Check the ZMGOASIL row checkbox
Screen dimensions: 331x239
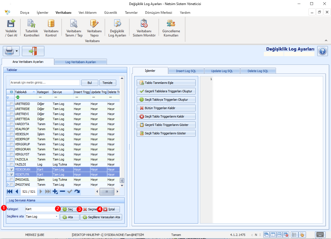tap(12, 180)
